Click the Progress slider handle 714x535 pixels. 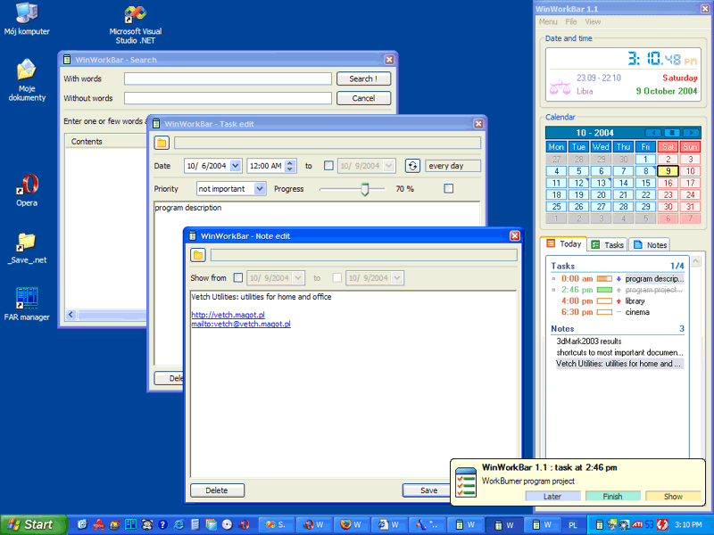(x=364, y=189)
